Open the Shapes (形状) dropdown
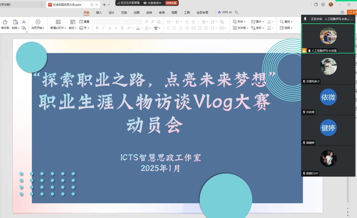Viewport: 357px width, 218px height. pyautogui.click(x=239, y=22)
